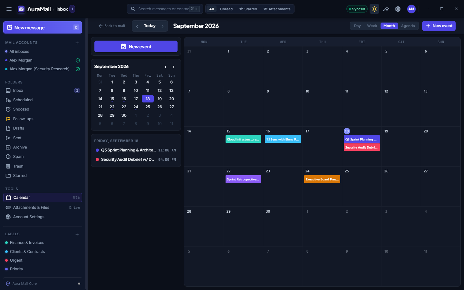Select the Urgent label

tap(43, 260)
